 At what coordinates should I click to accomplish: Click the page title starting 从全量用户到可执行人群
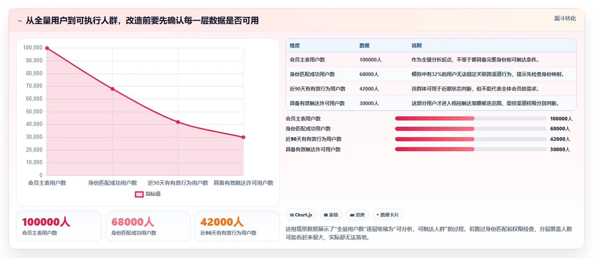(142, 21)
